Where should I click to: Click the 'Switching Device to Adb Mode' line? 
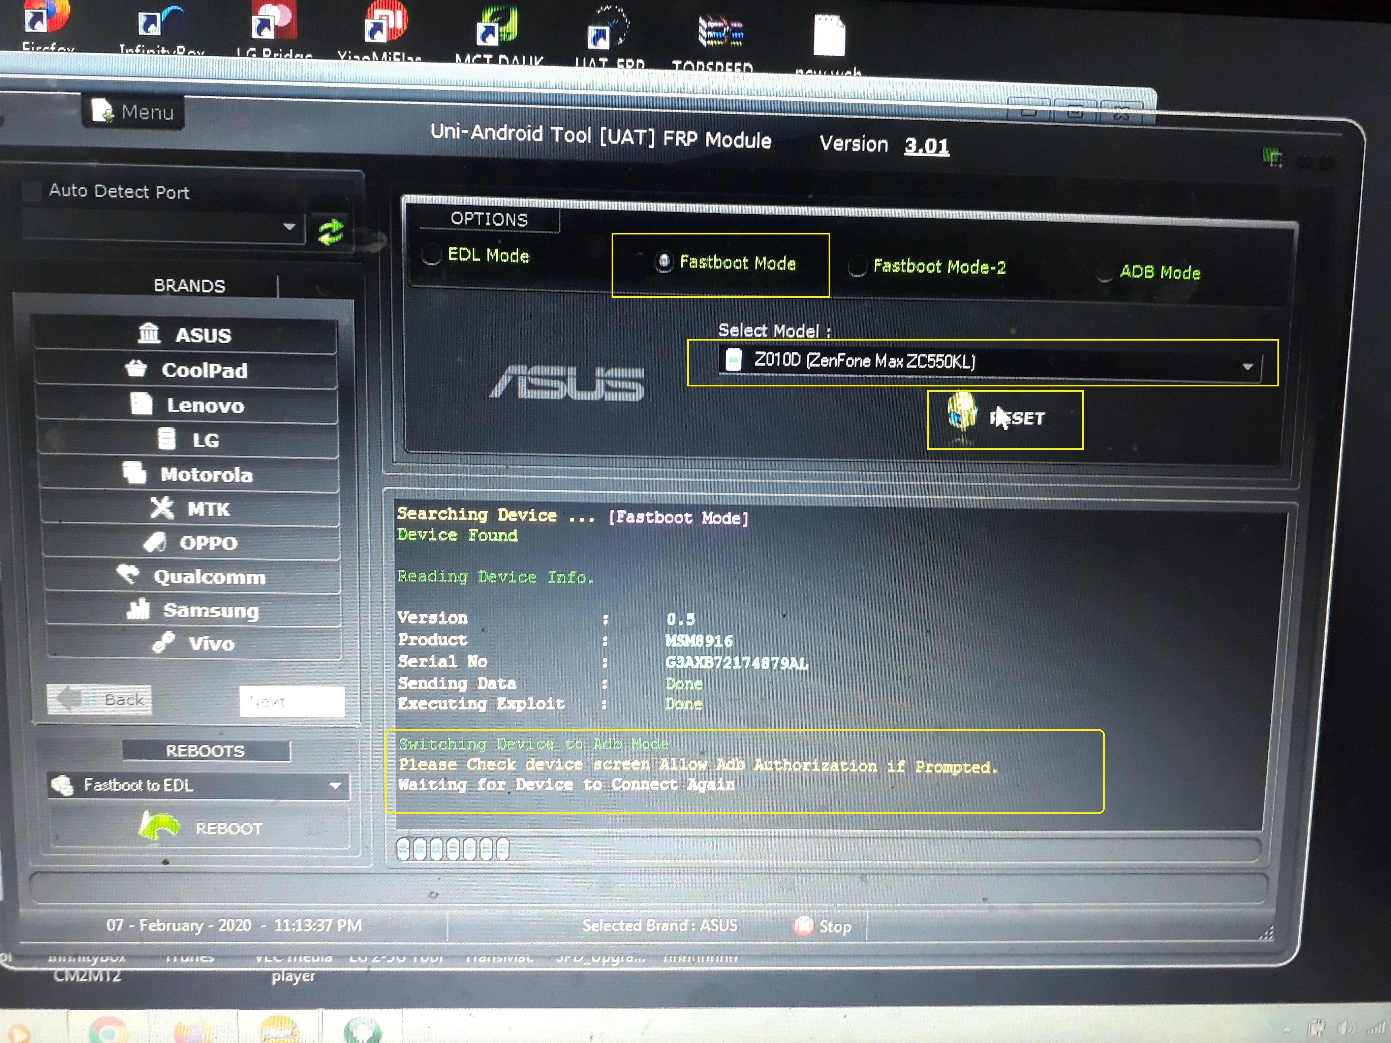coord(533,744)
